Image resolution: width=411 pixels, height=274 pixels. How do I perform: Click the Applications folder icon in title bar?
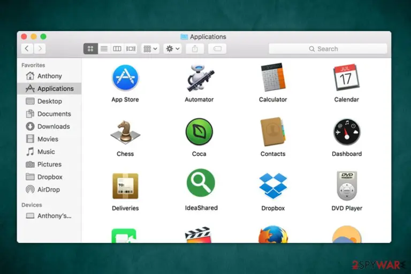pos(184,37)
